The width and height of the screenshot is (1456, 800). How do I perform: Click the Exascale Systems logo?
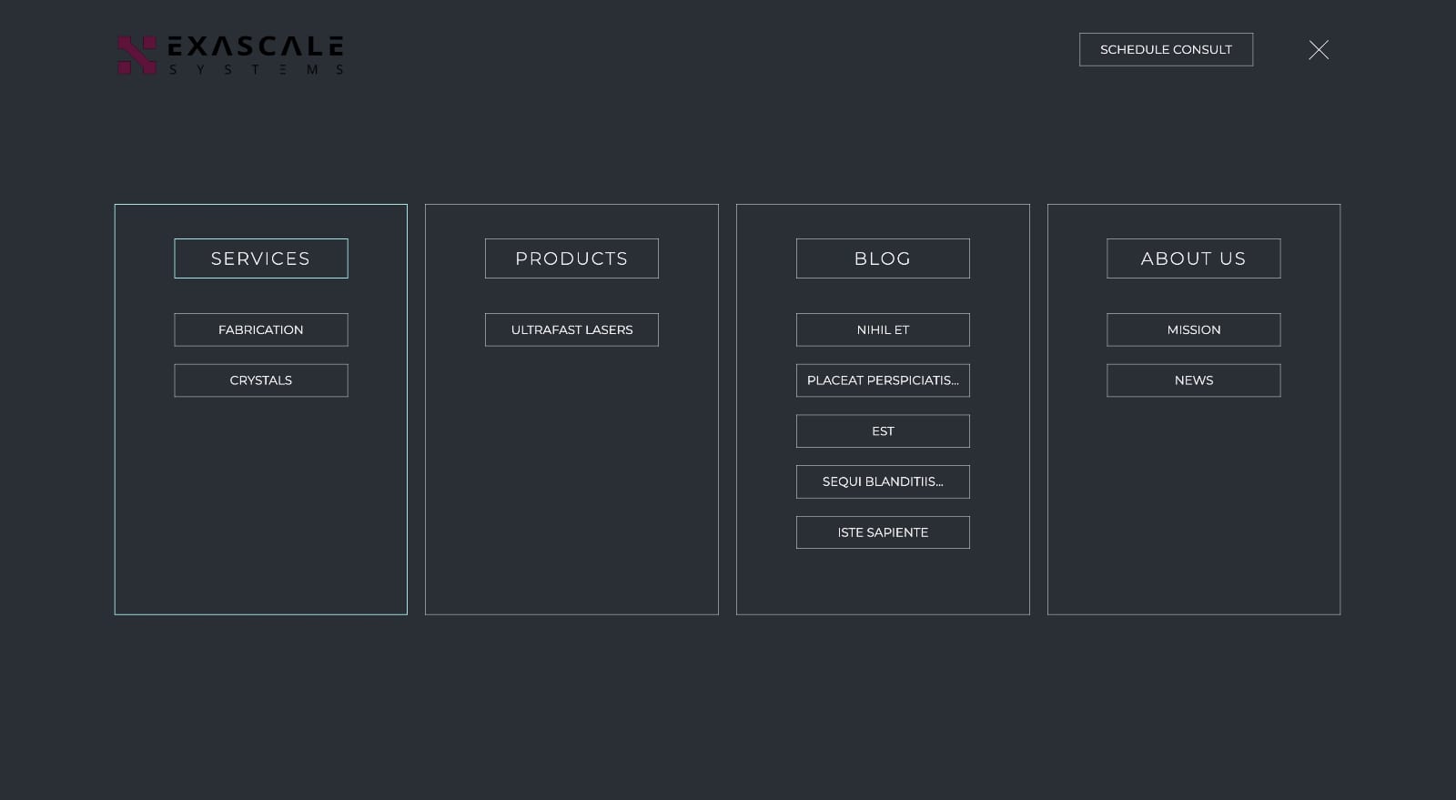point(230,55)
